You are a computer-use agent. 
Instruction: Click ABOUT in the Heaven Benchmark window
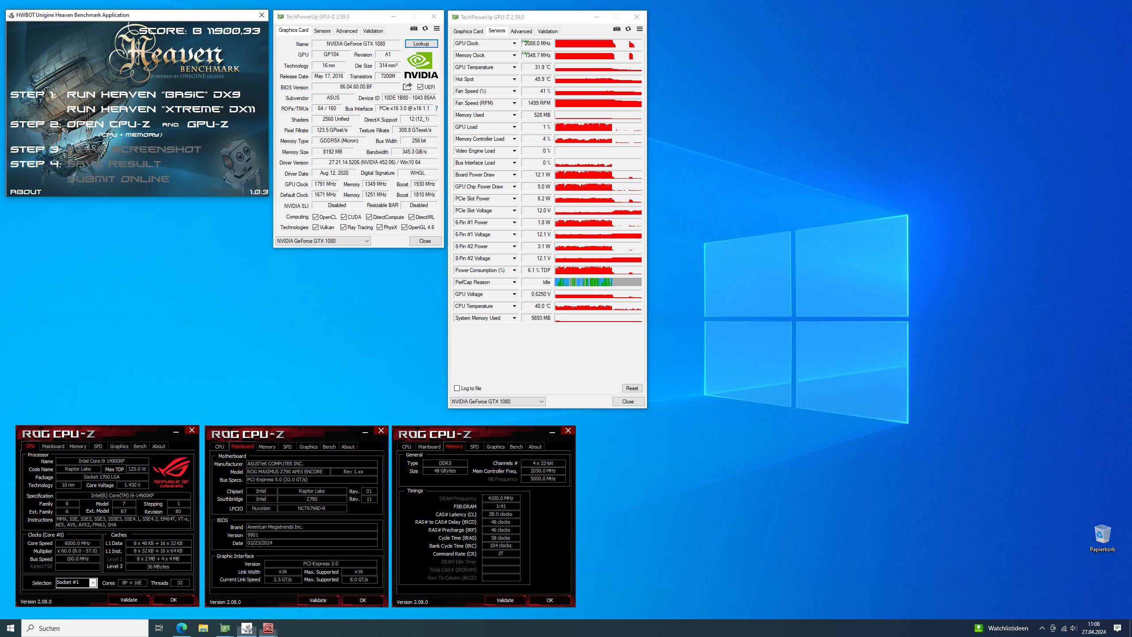tap(26, 192)
